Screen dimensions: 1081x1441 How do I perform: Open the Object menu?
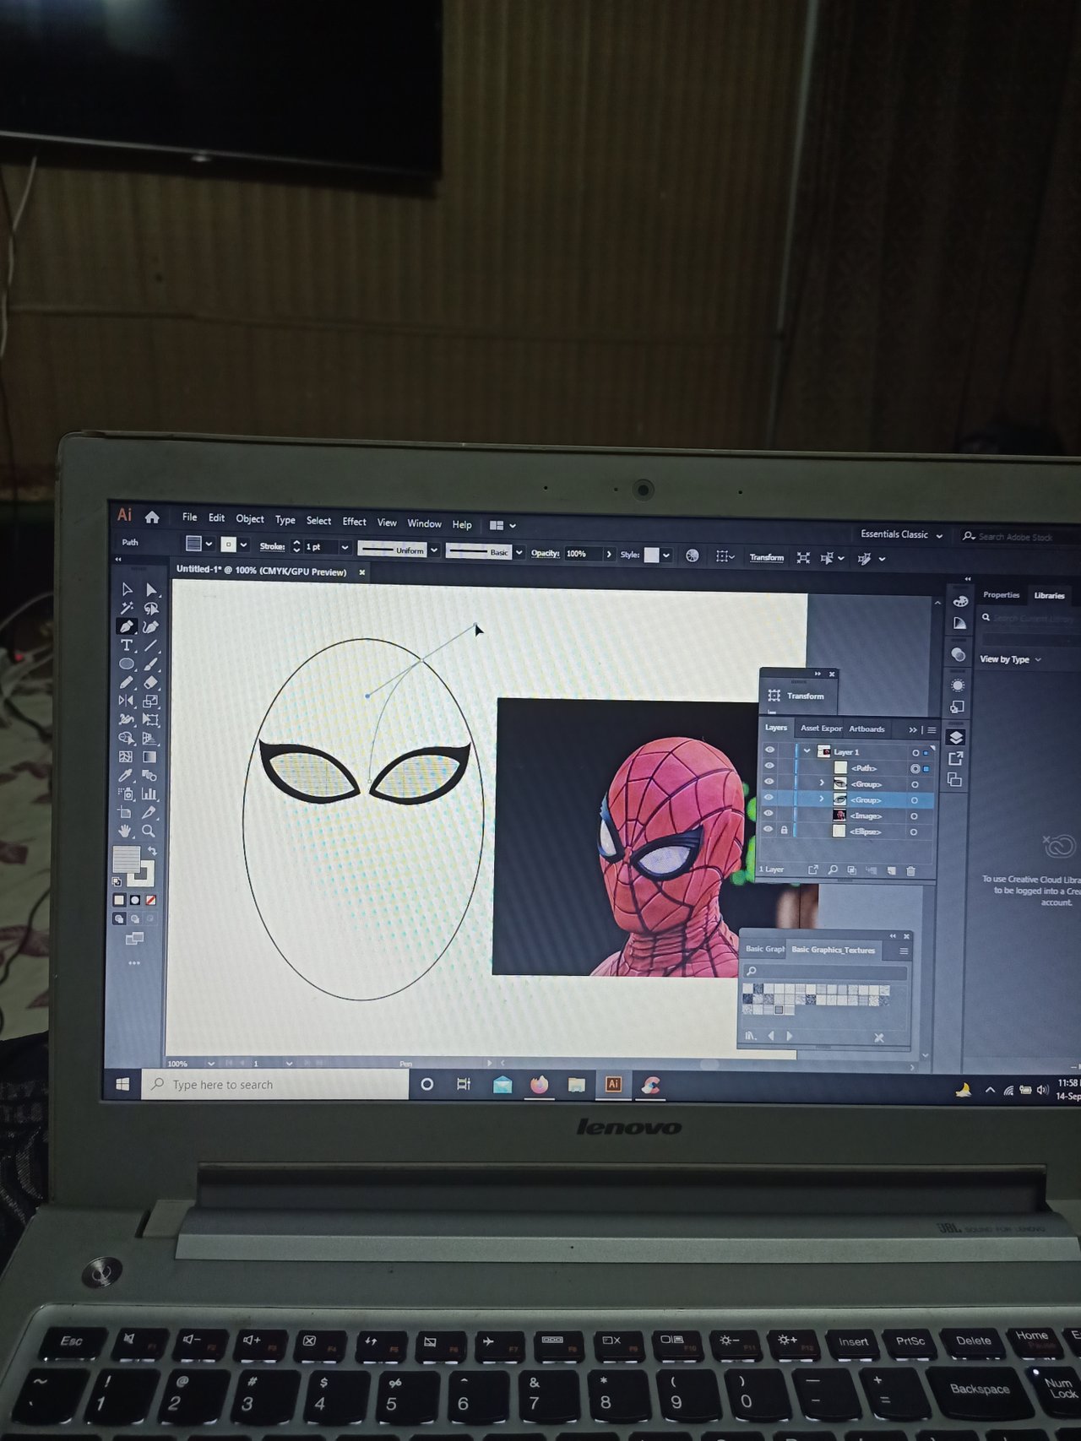coord(249,519)
